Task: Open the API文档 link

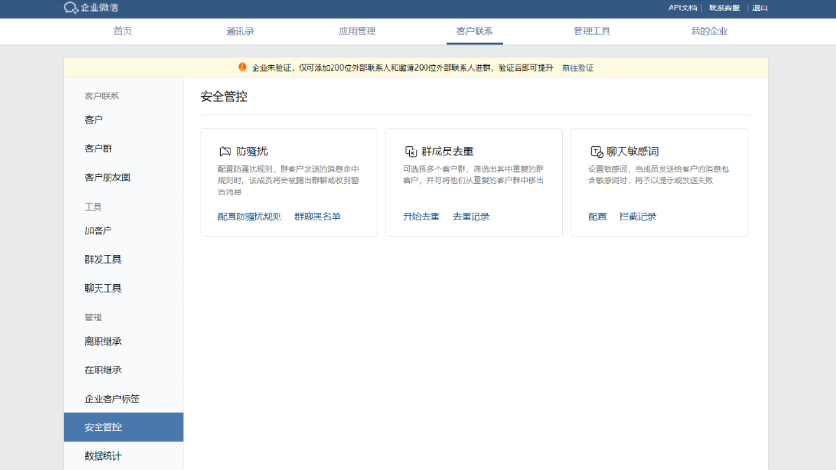Action: point(683,8)
